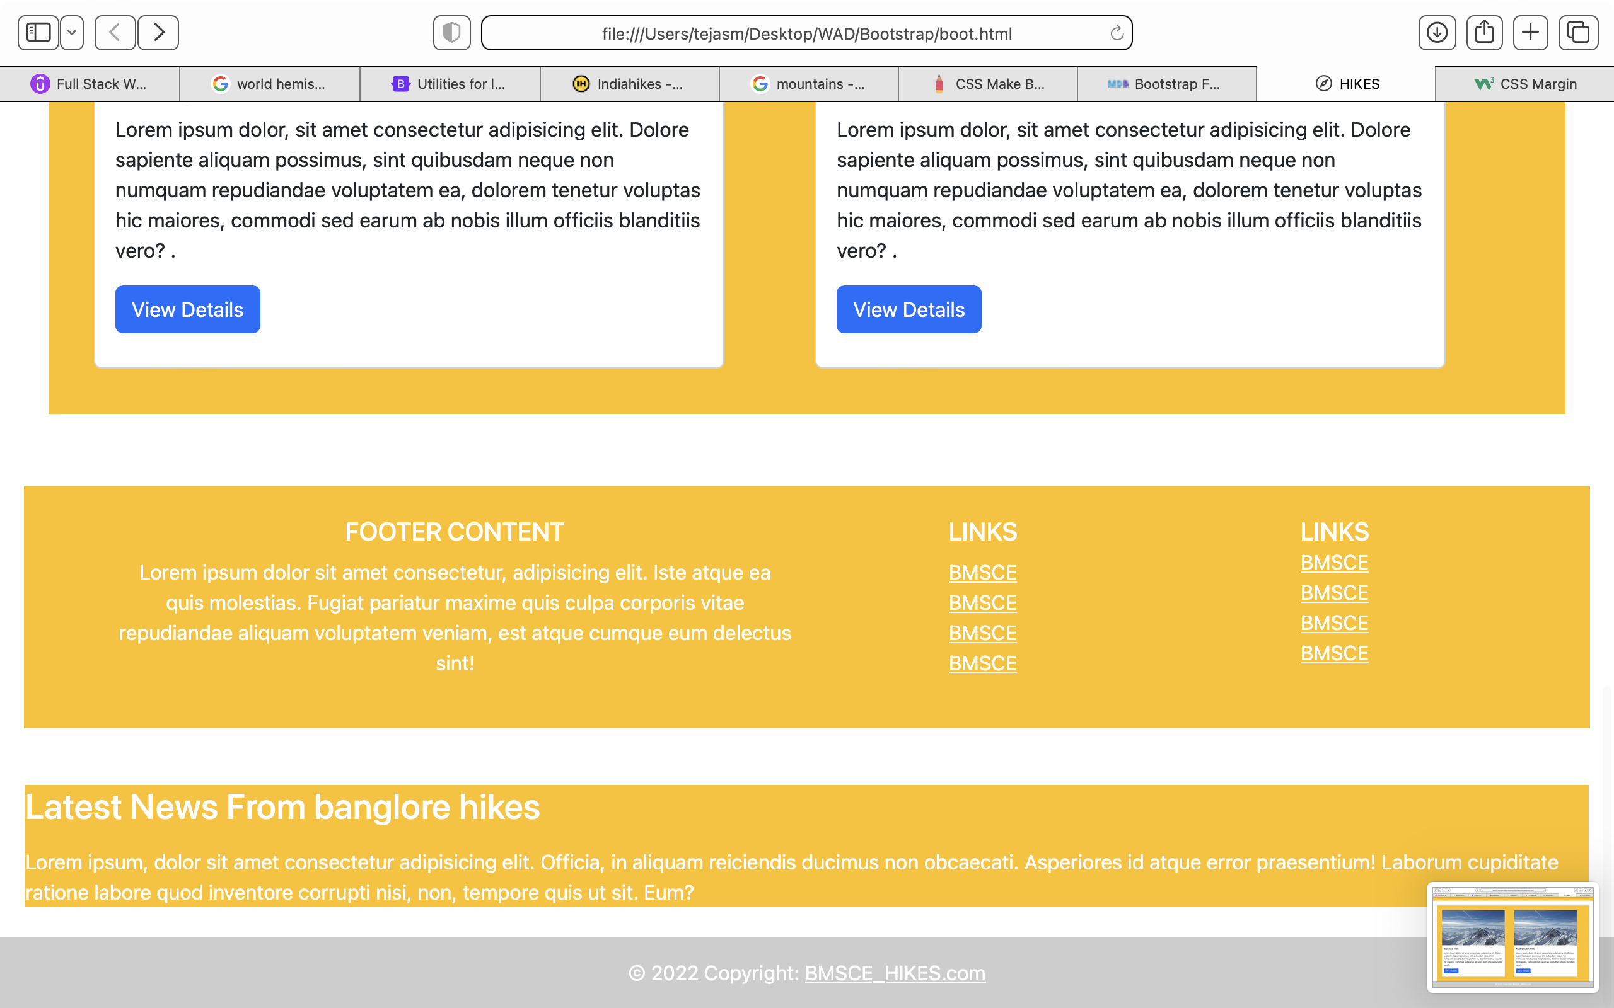
Task: Click the right card's View Details button
Action: pyautogui.click(x=909, y=309)
